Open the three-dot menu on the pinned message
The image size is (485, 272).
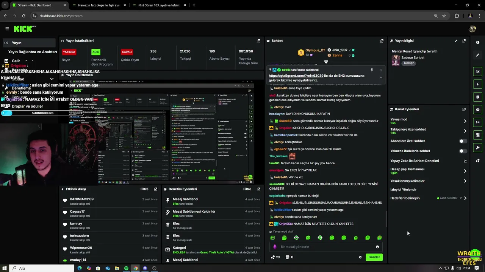381,70
